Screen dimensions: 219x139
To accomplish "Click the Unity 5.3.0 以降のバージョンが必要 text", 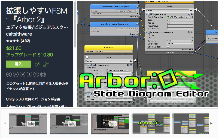I will [33, 99].
